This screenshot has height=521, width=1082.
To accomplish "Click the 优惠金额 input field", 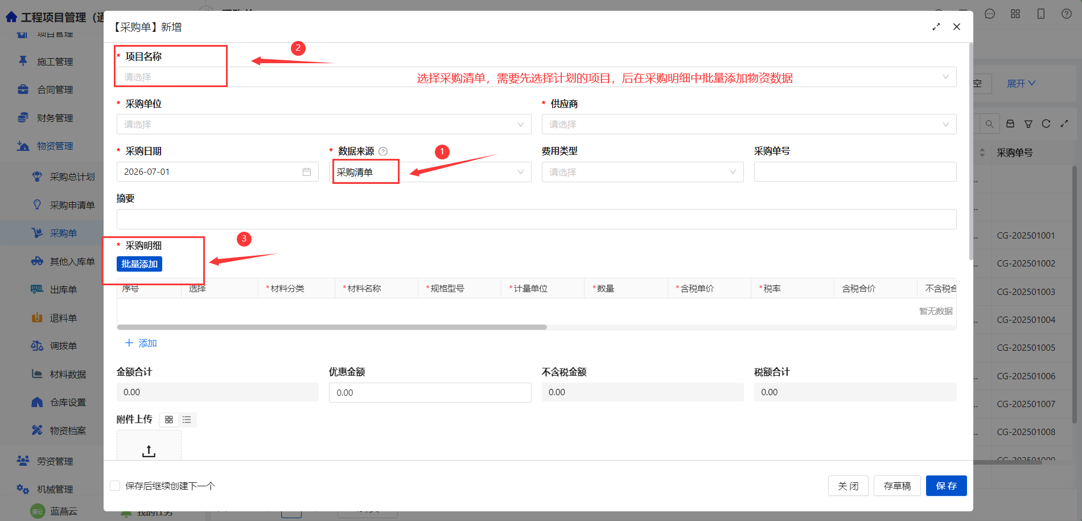I will coord(430,392).
